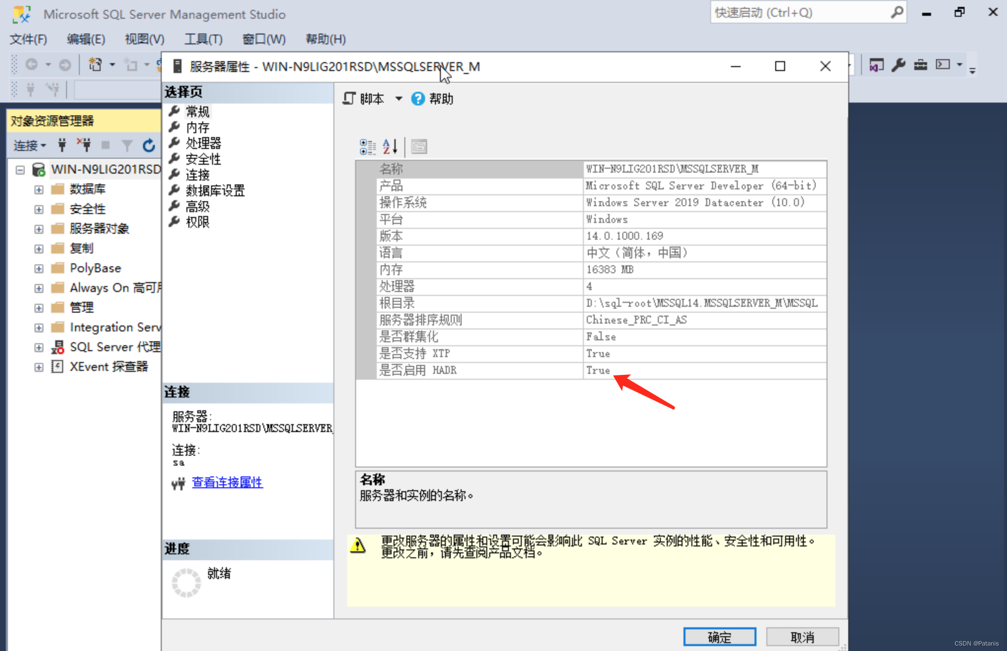Click the 脚本 script button

pyautogui.click(x=363, y=99)
